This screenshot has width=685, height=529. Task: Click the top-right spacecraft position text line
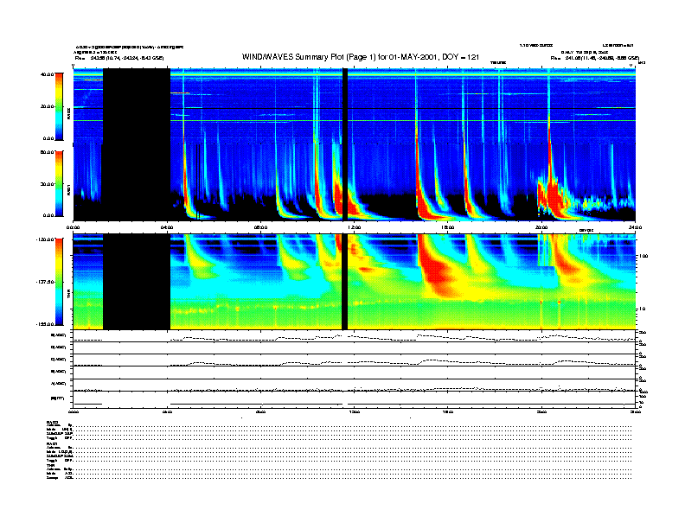pyautogui.click(x=595, y=58)
